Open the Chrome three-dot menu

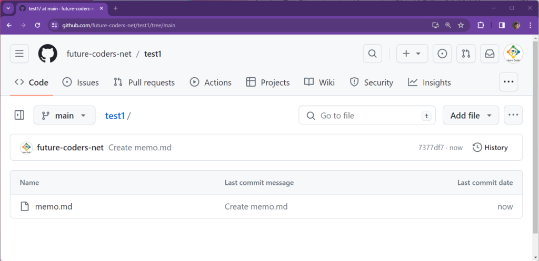pyautogui.click(x=530, y=25)
